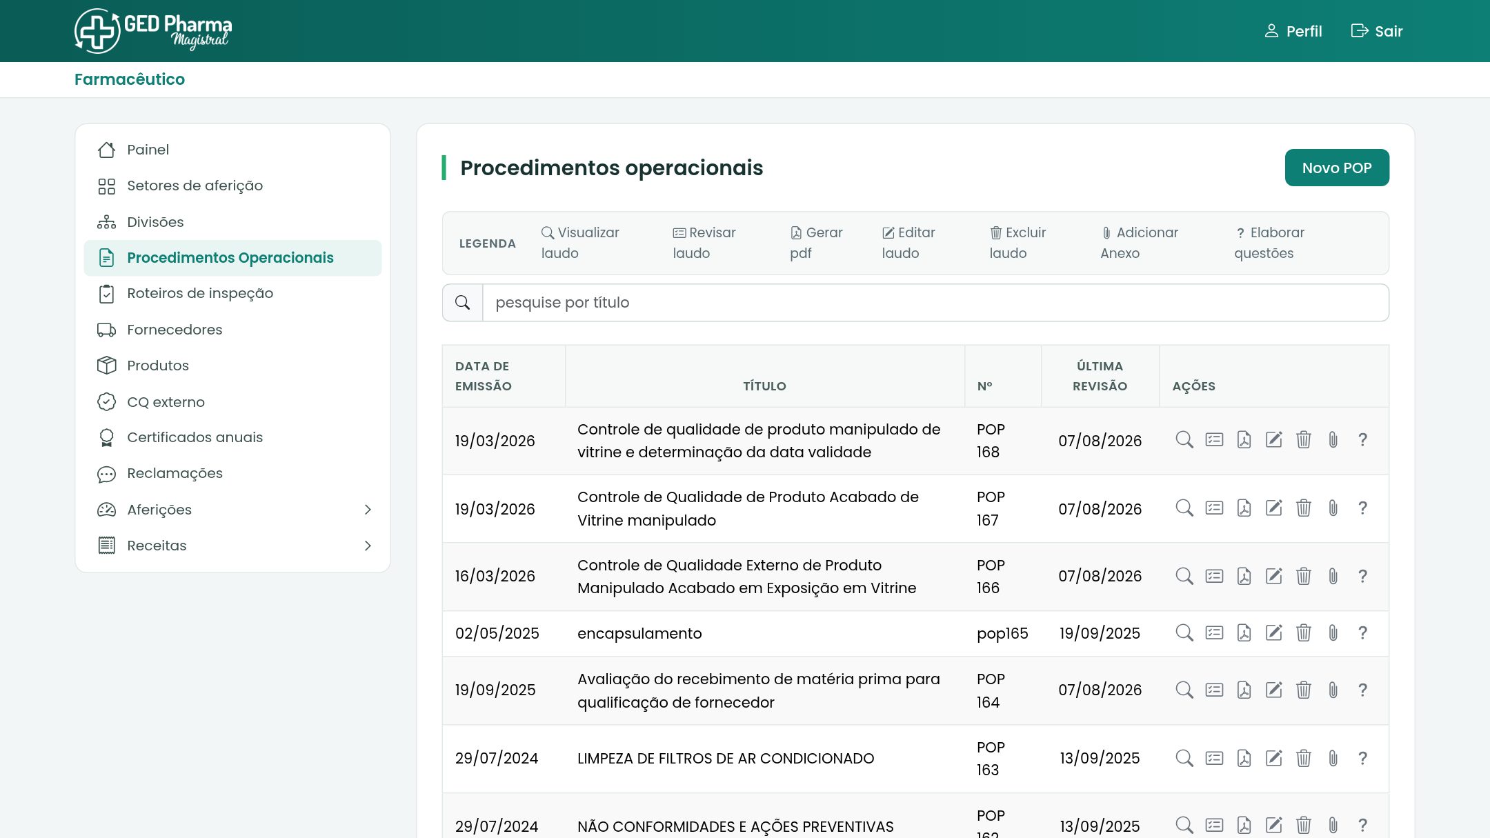Click the Farmacêutico breadcrumb label
Screen dimensions: 1490x838
(130, 79)
